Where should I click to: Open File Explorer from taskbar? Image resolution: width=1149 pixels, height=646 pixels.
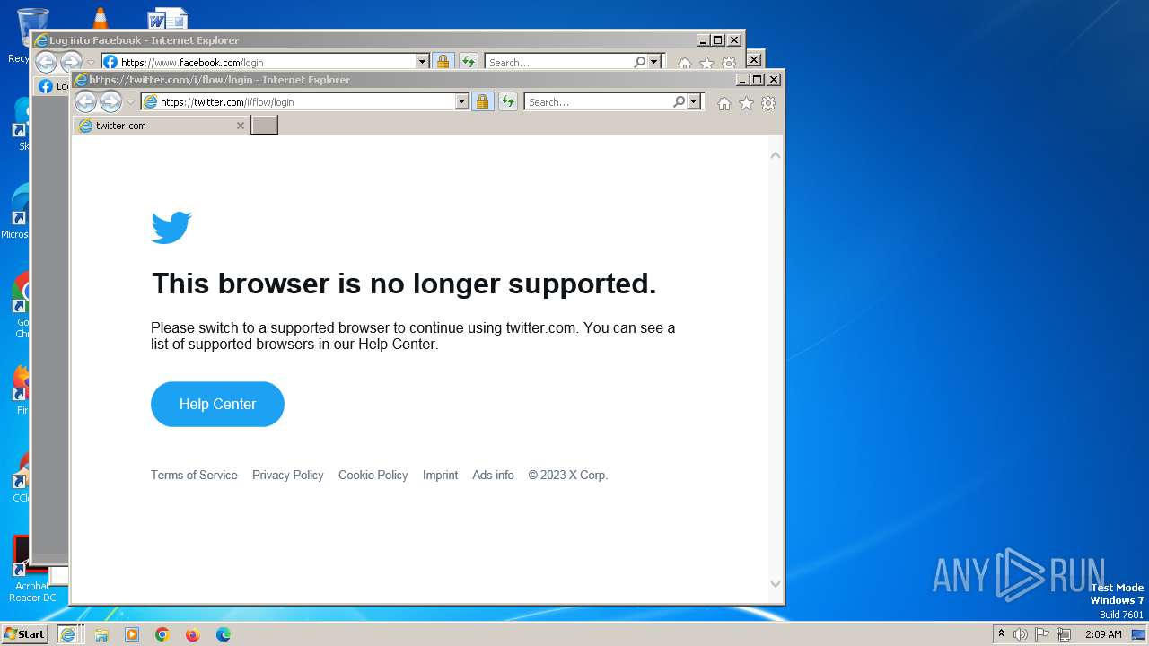tap(101, 634)
